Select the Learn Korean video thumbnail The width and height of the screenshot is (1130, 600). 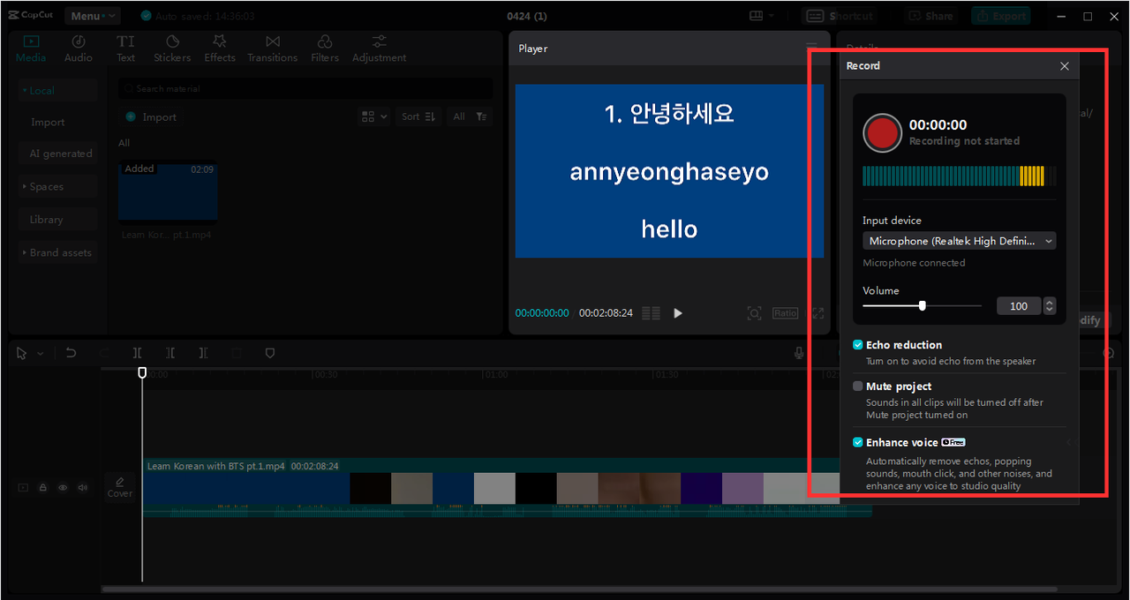(169, 191)
